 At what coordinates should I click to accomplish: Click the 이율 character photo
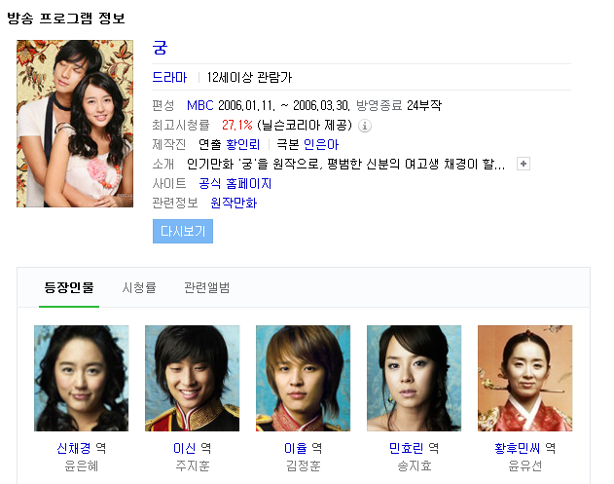(x=303, y=378)
